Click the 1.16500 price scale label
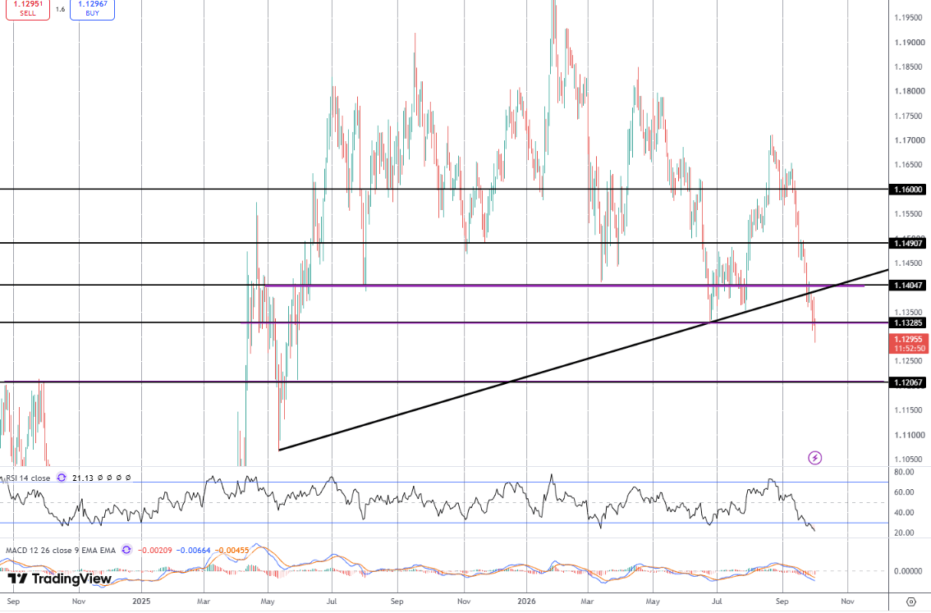Image resolution: width=931 pixels, height=613 pixels. pos(909,165)
